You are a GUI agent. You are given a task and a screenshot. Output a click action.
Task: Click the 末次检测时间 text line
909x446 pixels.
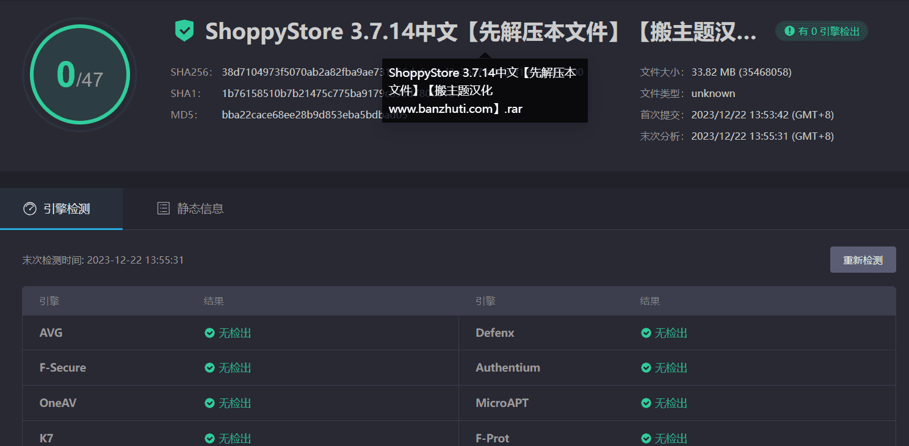[x=103, y=260]
